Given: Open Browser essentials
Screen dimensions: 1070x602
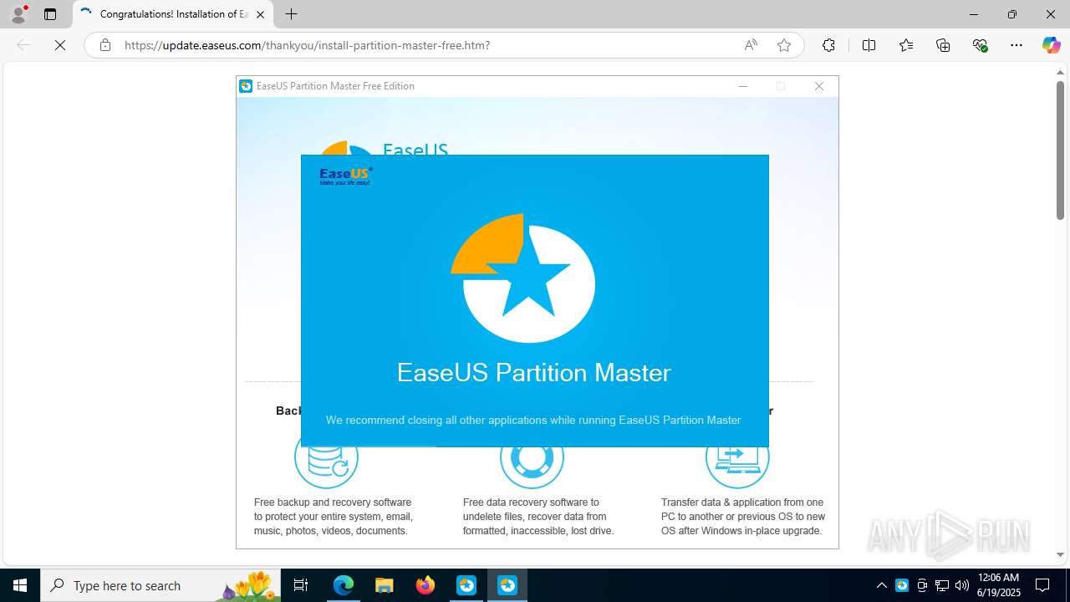Looking at the screenshot, I should [980, 45].
